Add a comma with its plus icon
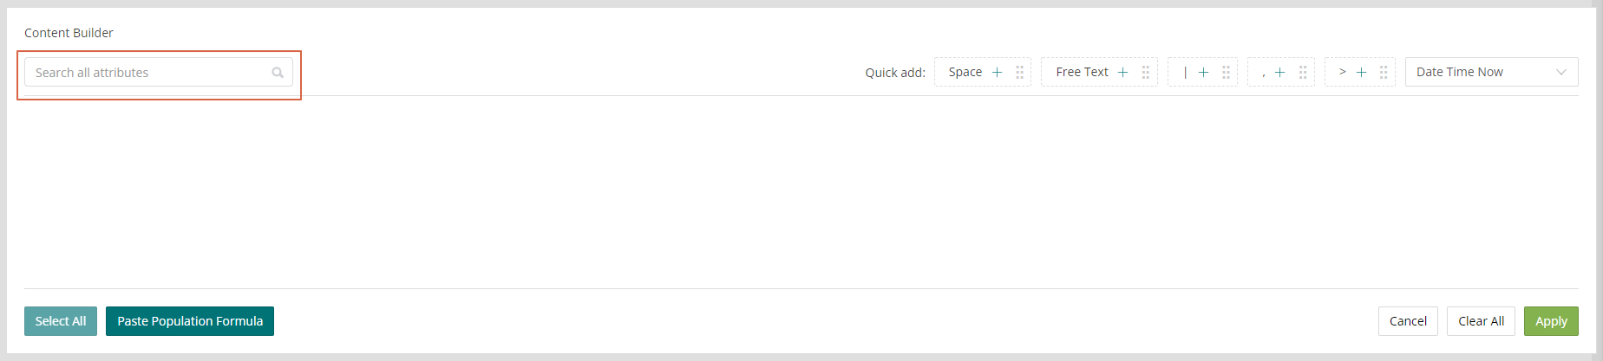The height and width of the screenshot is (361, 1603). click(x=1279, y=72)
